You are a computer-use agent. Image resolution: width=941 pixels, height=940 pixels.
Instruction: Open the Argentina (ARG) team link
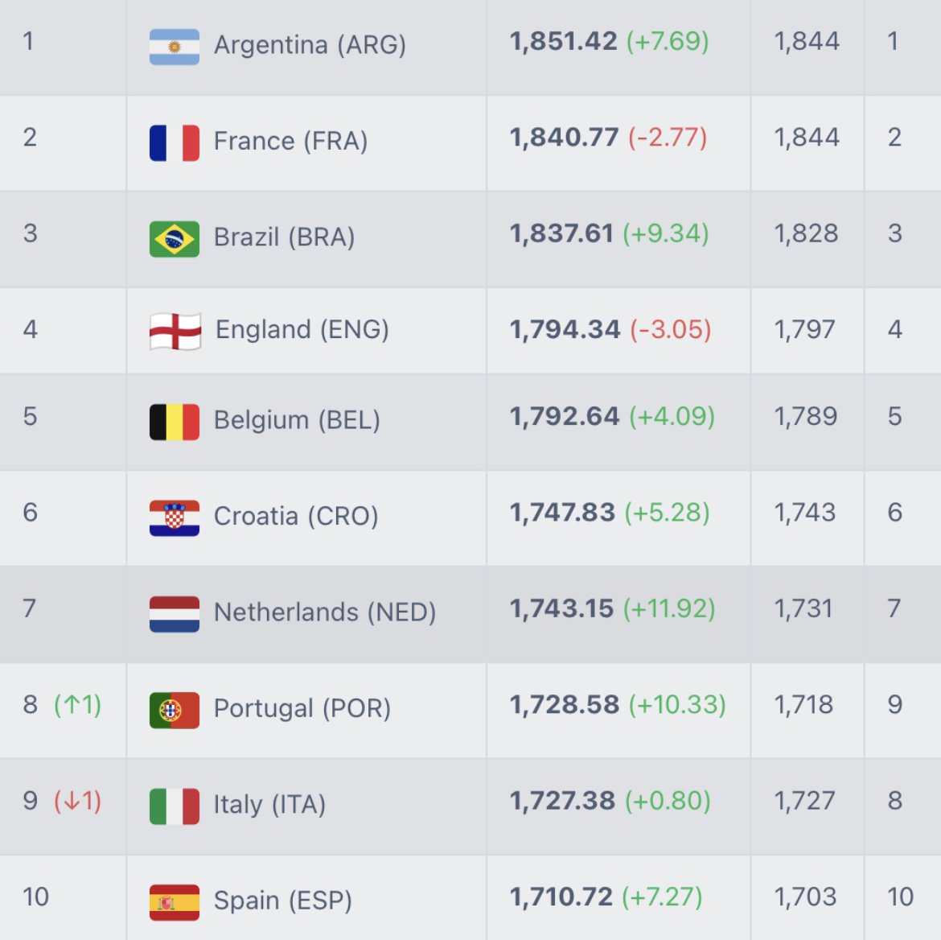pyautogui.click(x=310, y=45)
